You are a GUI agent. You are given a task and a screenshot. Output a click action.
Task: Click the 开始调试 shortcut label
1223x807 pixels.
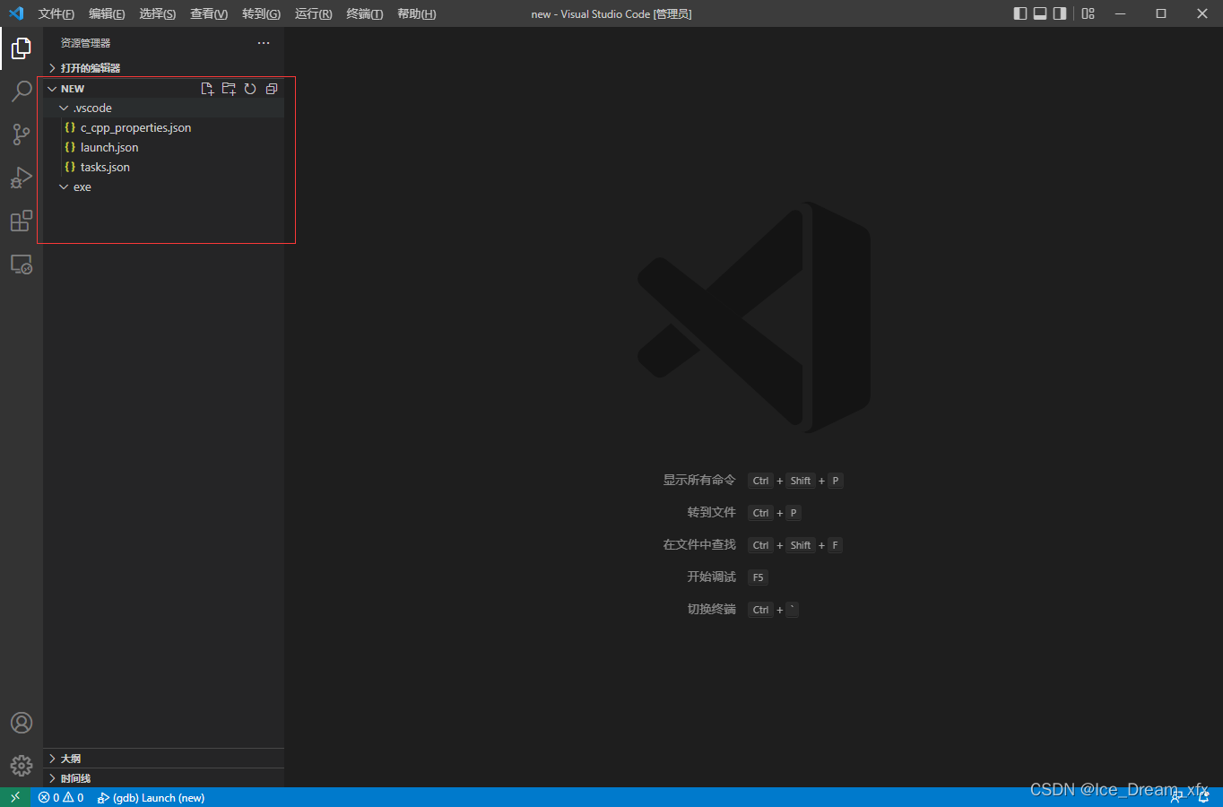pos(711,577)
